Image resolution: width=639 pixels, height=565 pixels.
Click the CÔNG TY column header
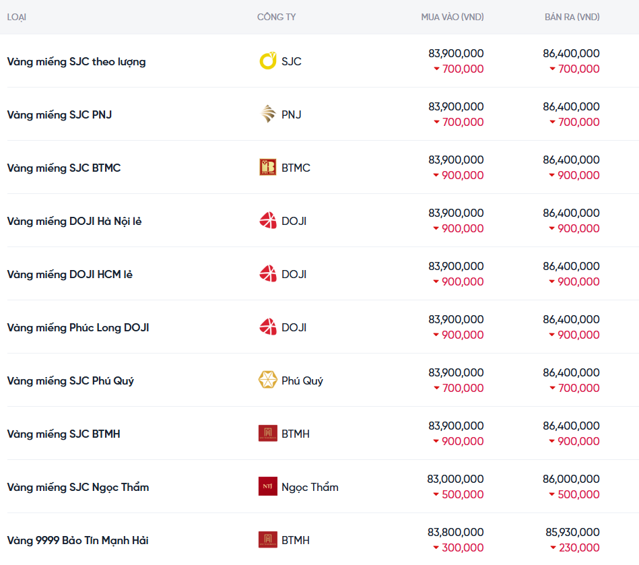click(276, 17)
